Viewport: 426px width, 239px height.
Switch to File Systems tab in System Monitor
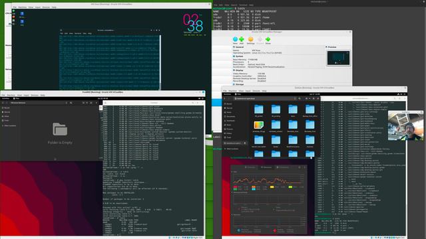(x=283, y=167)
